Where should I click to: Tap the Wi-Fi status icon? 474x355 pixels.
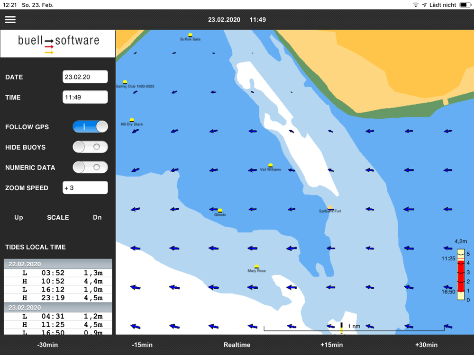coord(416,5)
